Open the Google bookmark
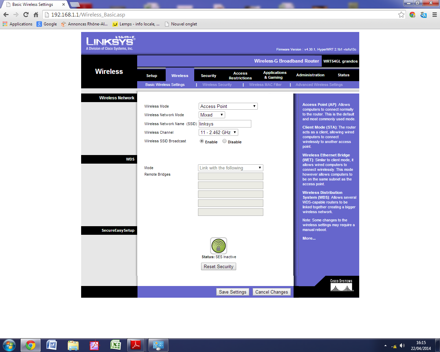Viewport: 440px width, 352px height. (x=47, y=24)
